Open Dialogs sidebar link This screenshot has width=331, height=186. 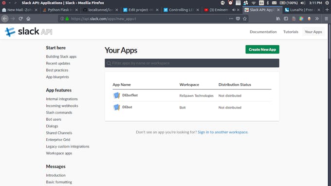[x=52, y=126]
